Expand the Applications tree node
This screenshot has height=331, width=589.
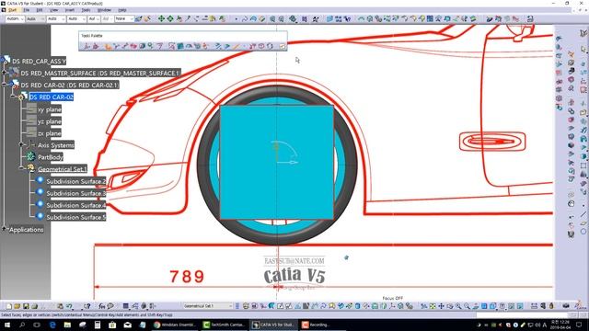[4, 229]
